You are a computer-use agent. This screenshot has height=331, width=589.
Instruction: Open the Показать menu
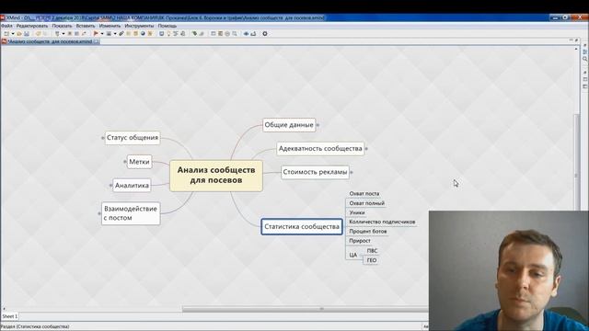62,26
